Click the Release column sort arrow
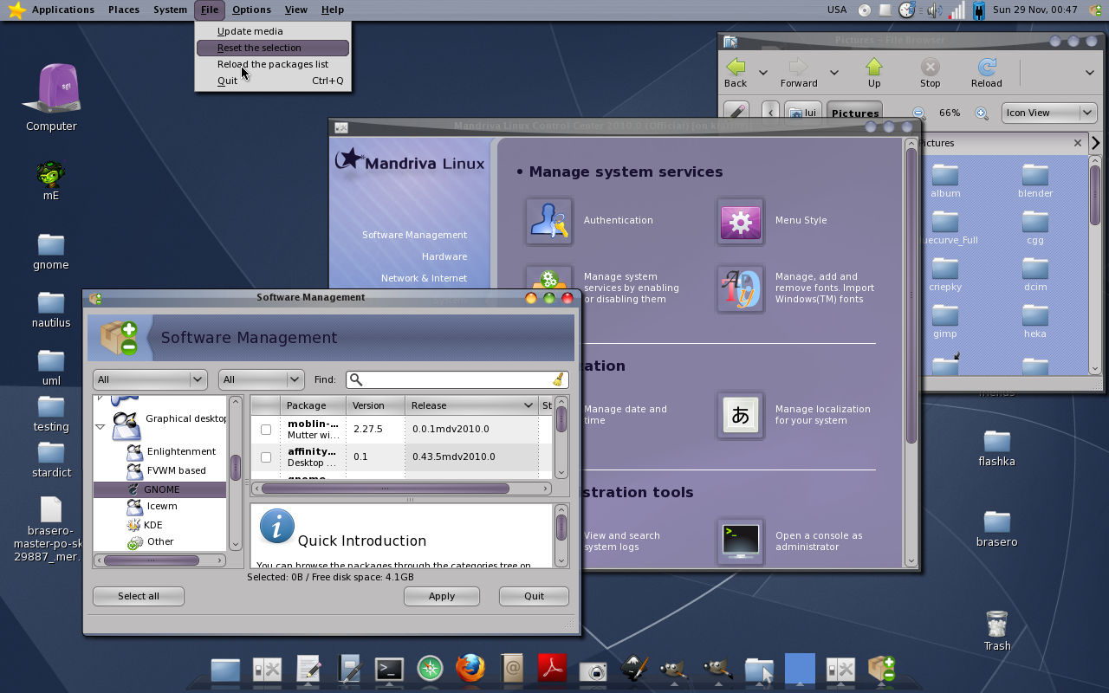 coord(528,405)
